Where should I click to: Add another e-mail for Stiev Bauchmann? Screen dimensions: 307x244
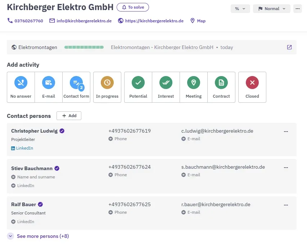coord(191,175)
